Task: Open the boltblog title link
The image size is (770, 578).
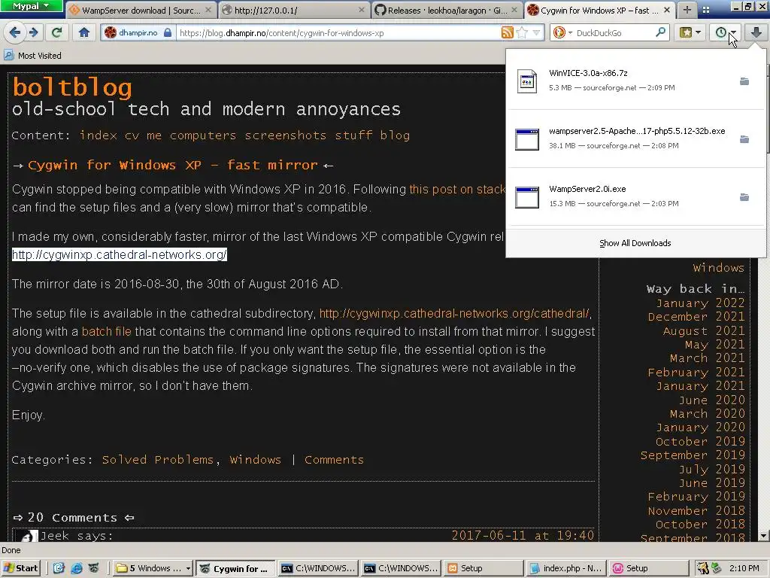Action: [x=72, y=87]
